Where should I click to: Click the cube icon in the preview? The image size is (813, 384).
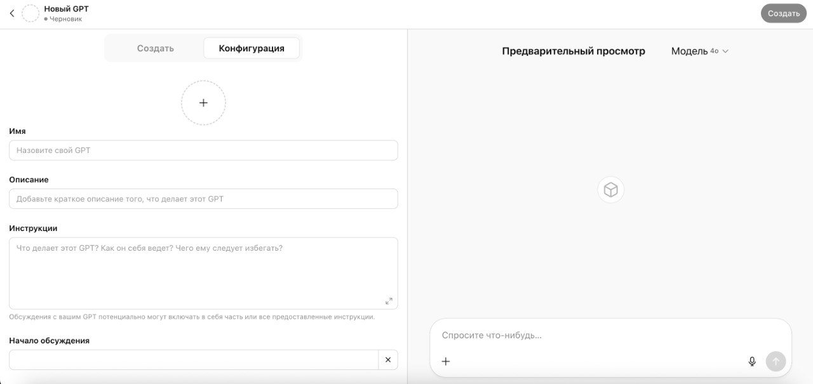[610, 190]
